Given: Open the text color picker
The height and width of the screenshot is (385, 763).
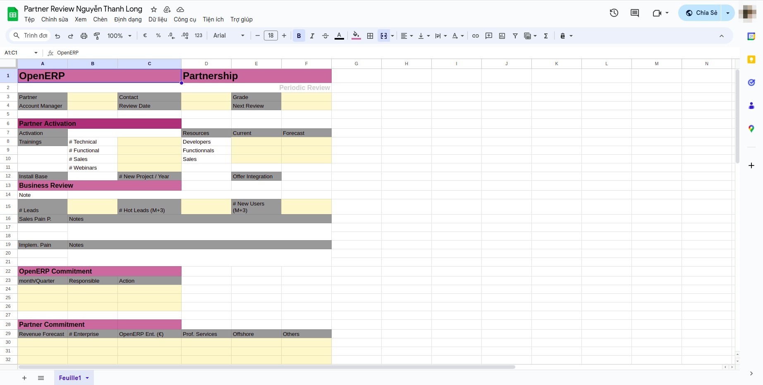Looking at the screenshot, I should pyautogui.click(x=339, y=36).
